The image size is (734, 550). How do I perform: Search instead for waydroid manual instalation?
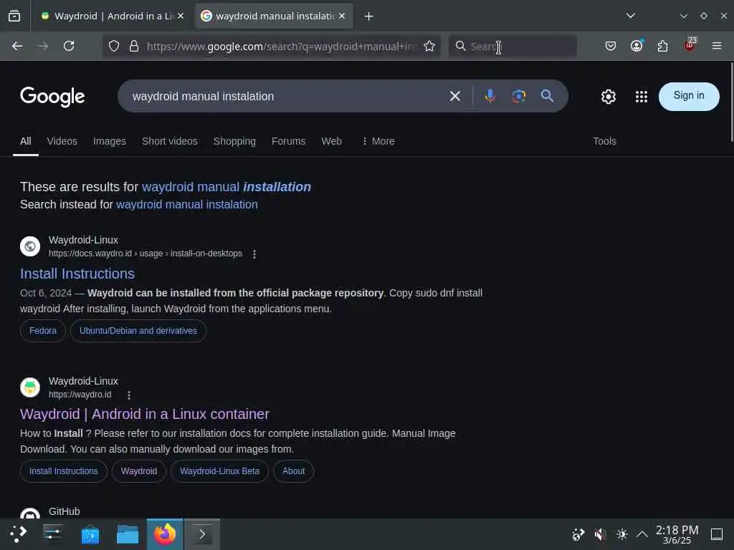[187, 204]
